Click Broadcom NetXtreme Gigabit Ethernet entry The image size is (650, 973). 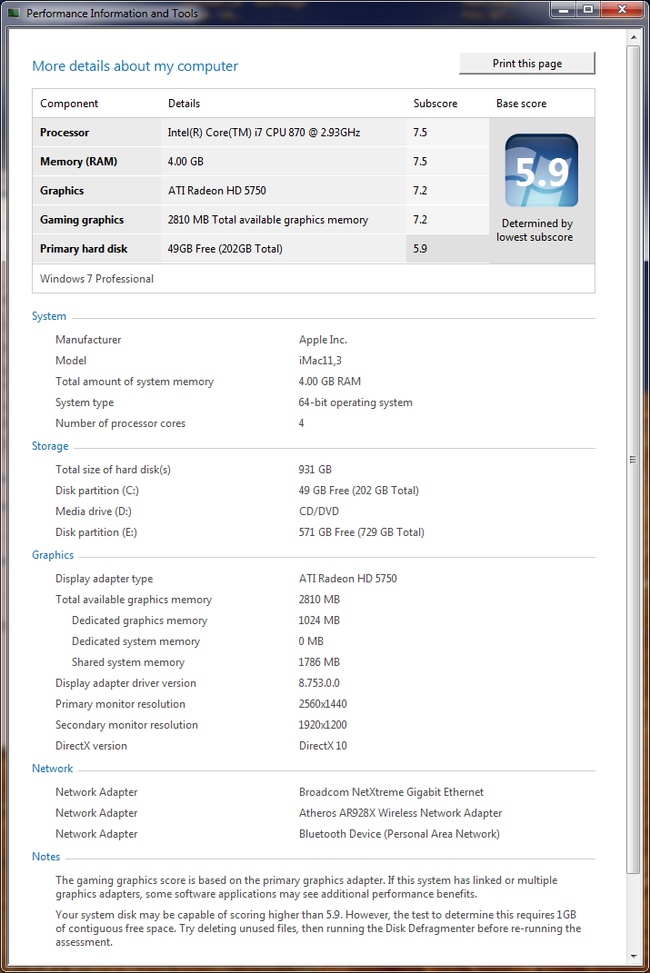pyautogui.click(x=391, y=792)
